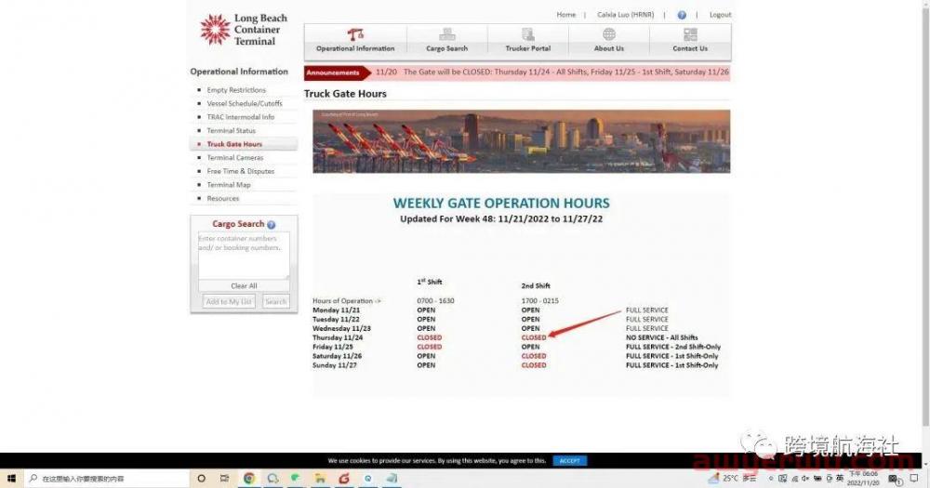
Task: Open Terminal Cameras in sidebar
Action: [x=235, y=158]
